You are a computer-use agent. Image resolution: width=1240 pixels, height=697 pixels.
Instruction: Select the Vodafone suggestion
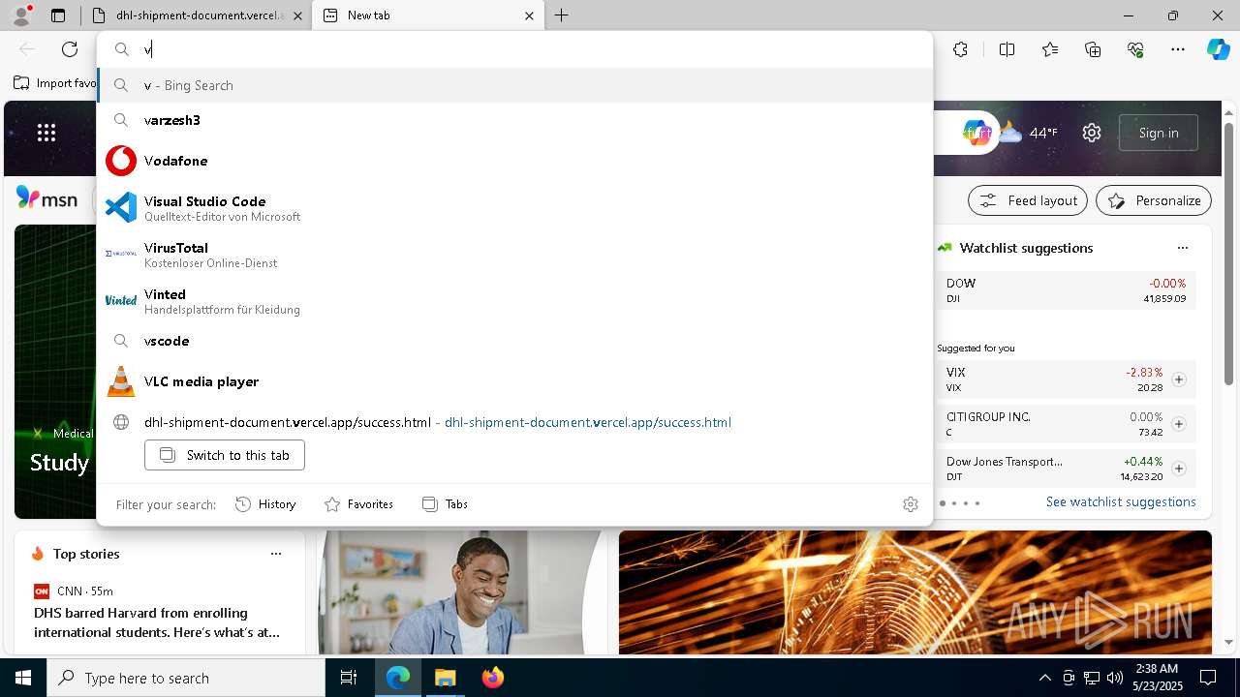tap(514, 161)
